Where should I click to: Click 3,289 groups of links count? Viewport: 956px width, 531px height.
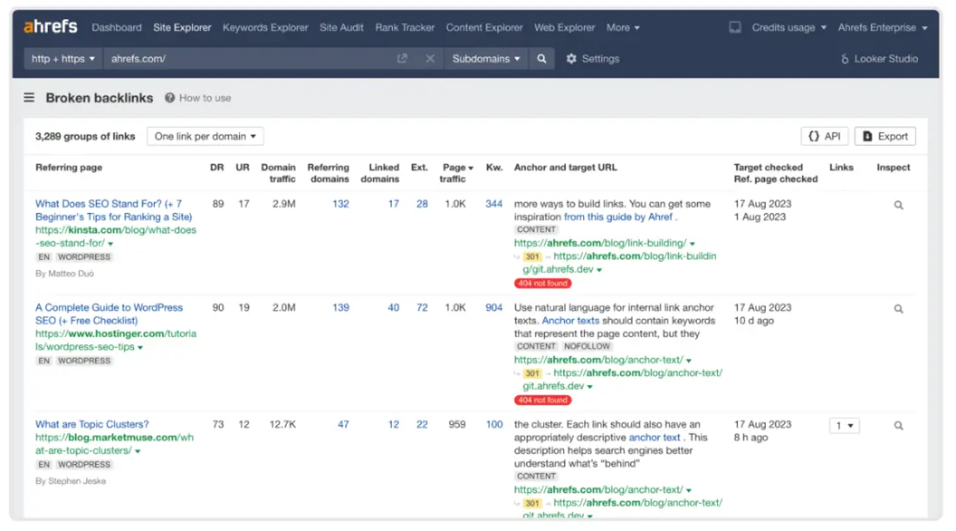tap(85, 136)
